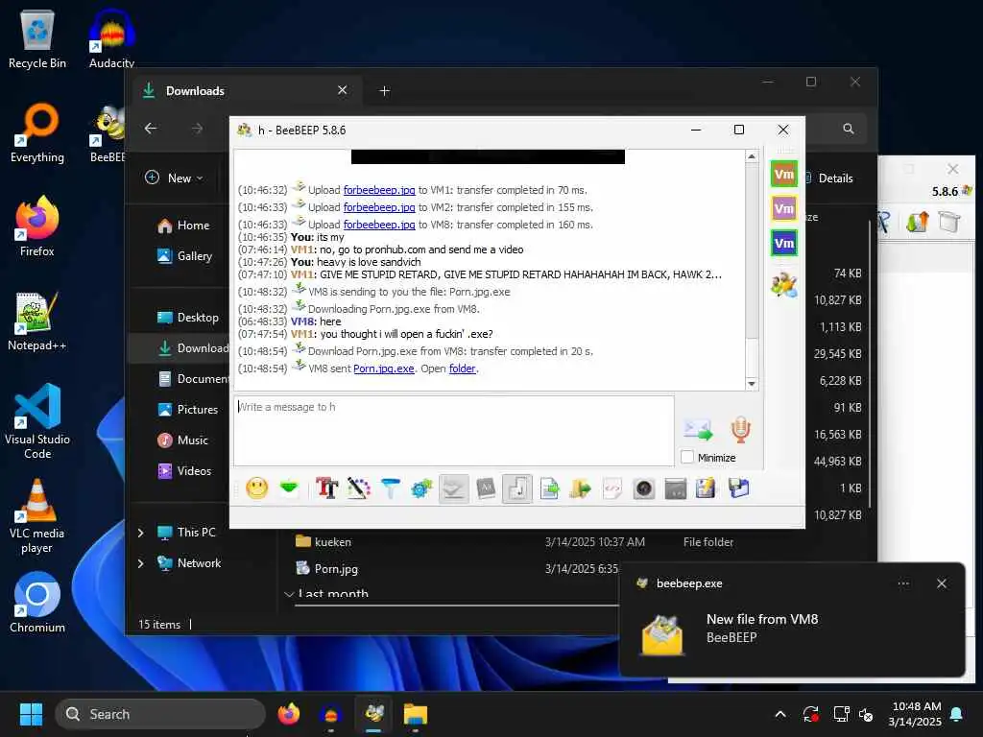Open Home in File Explorer sidebar
The width and height of the screenshot is (983, 737).
pyautogui.click(x=183, y=226)
